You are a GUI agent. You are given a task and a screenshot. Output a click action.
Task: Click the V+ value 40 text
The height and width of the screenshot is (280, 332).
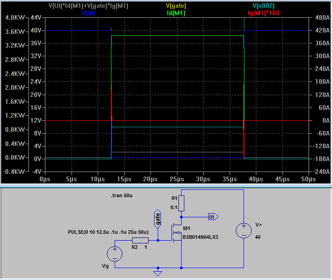[258, 237]
